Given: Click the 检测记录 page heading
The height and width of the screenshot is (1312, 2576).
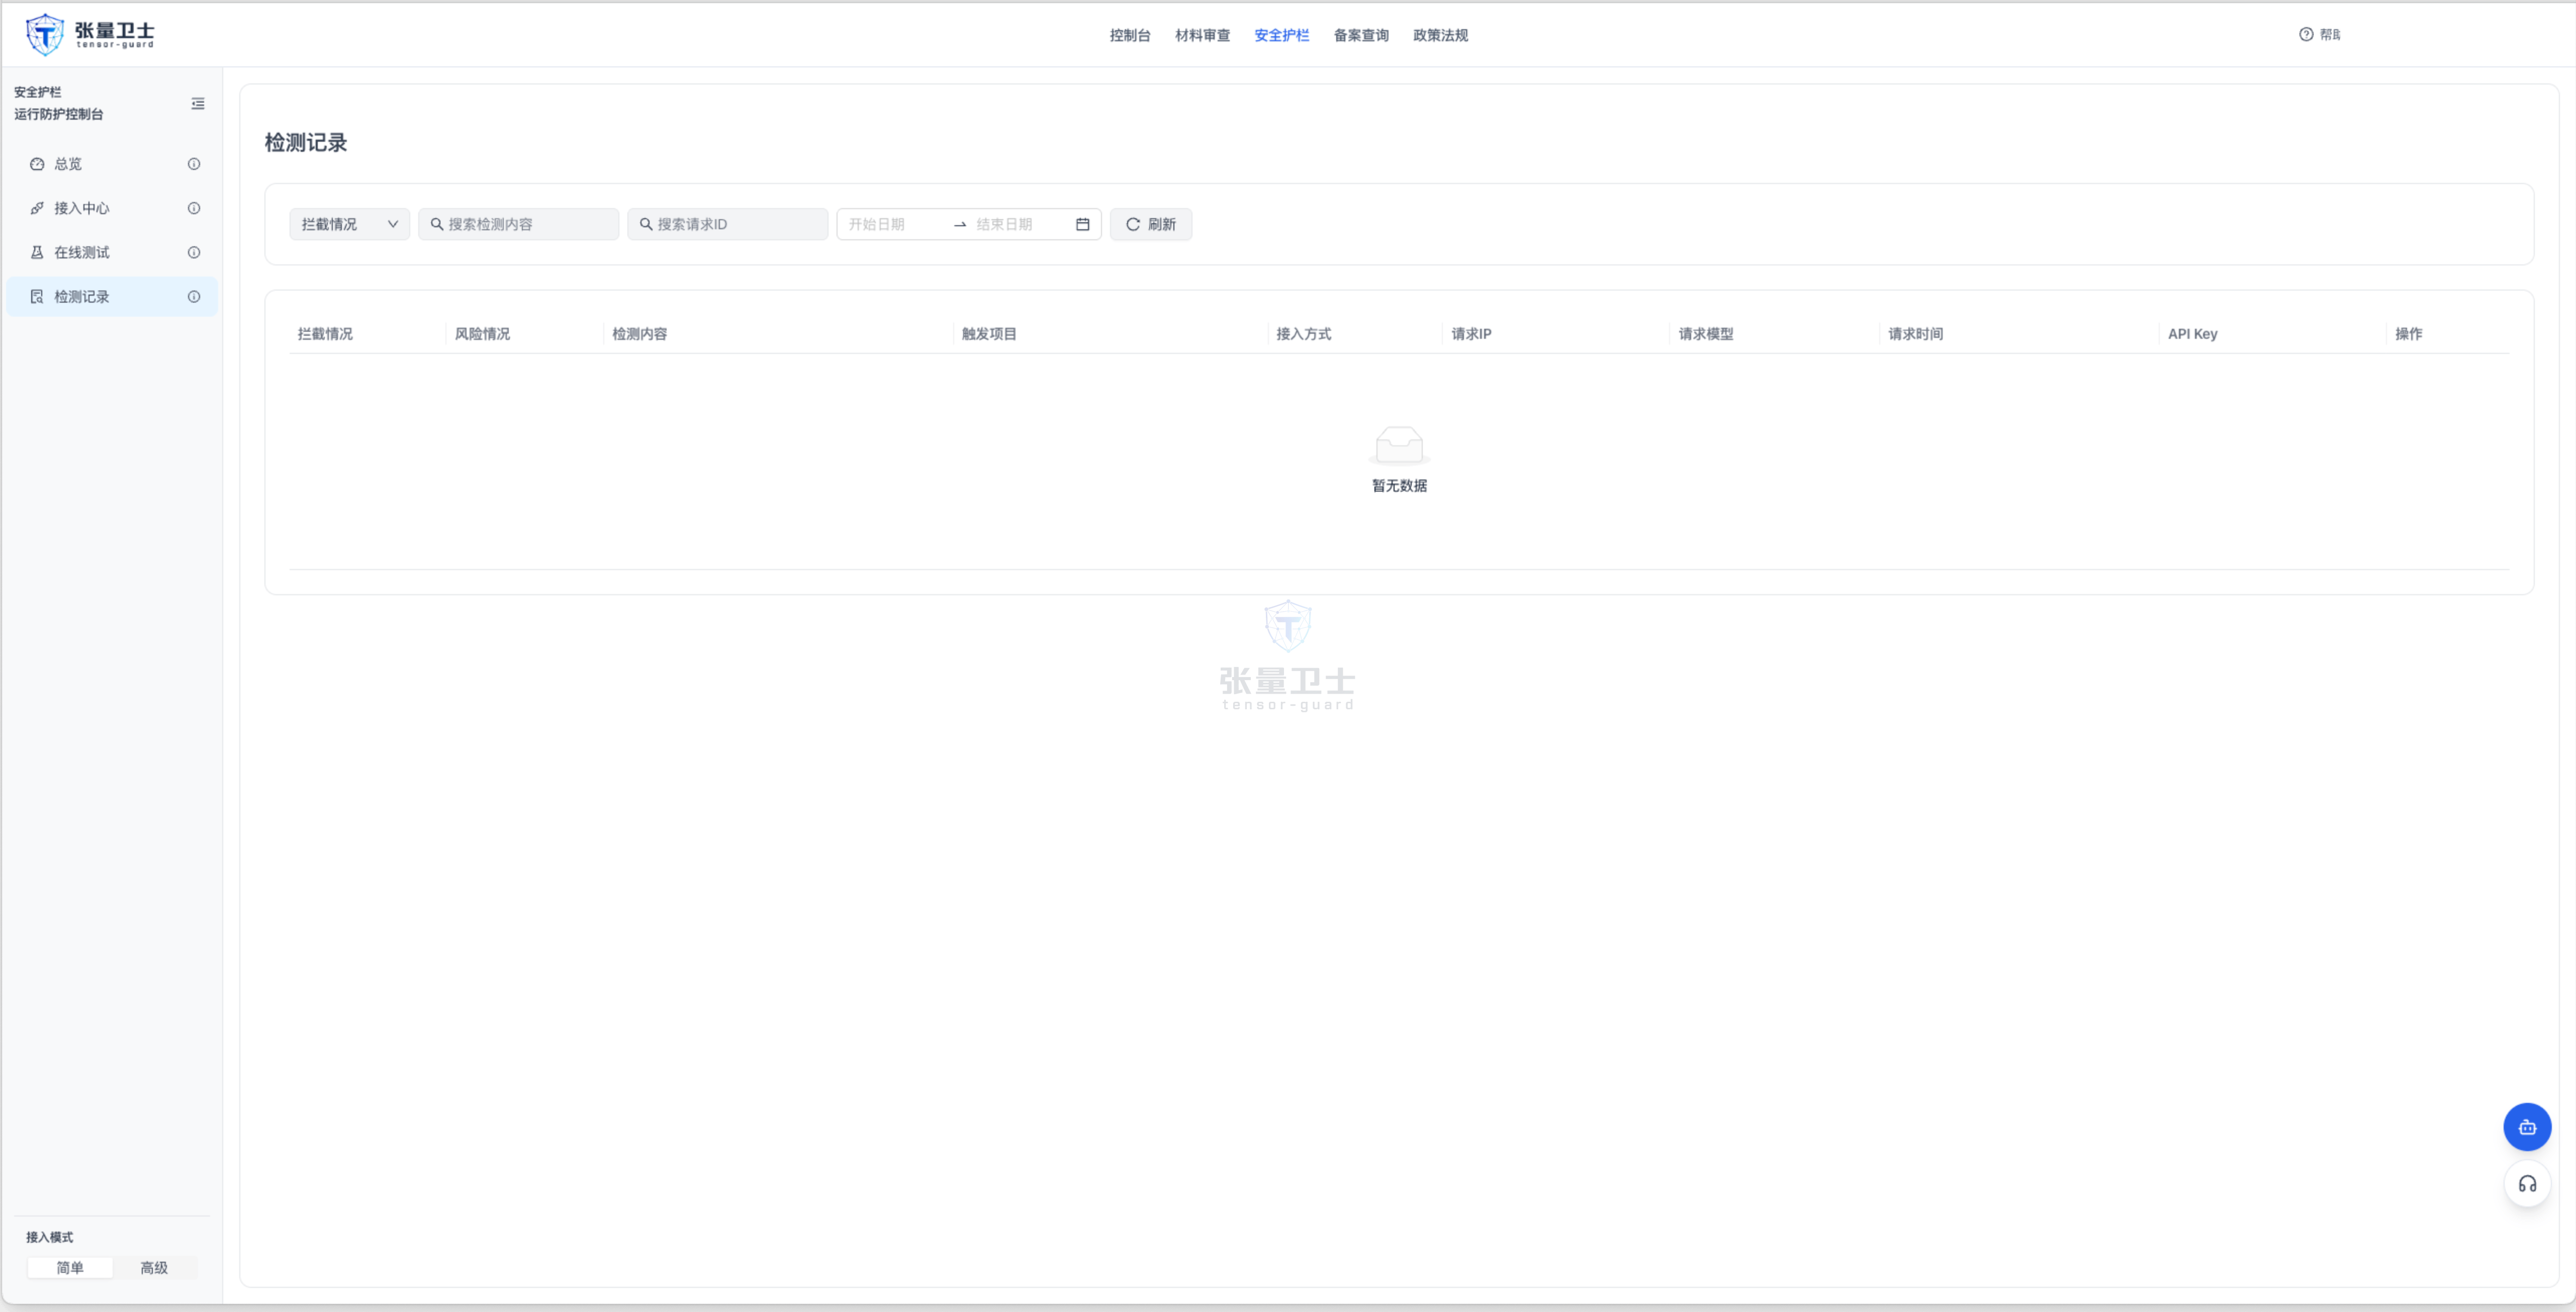Looking at the screenshot, I should coord(306,142).
